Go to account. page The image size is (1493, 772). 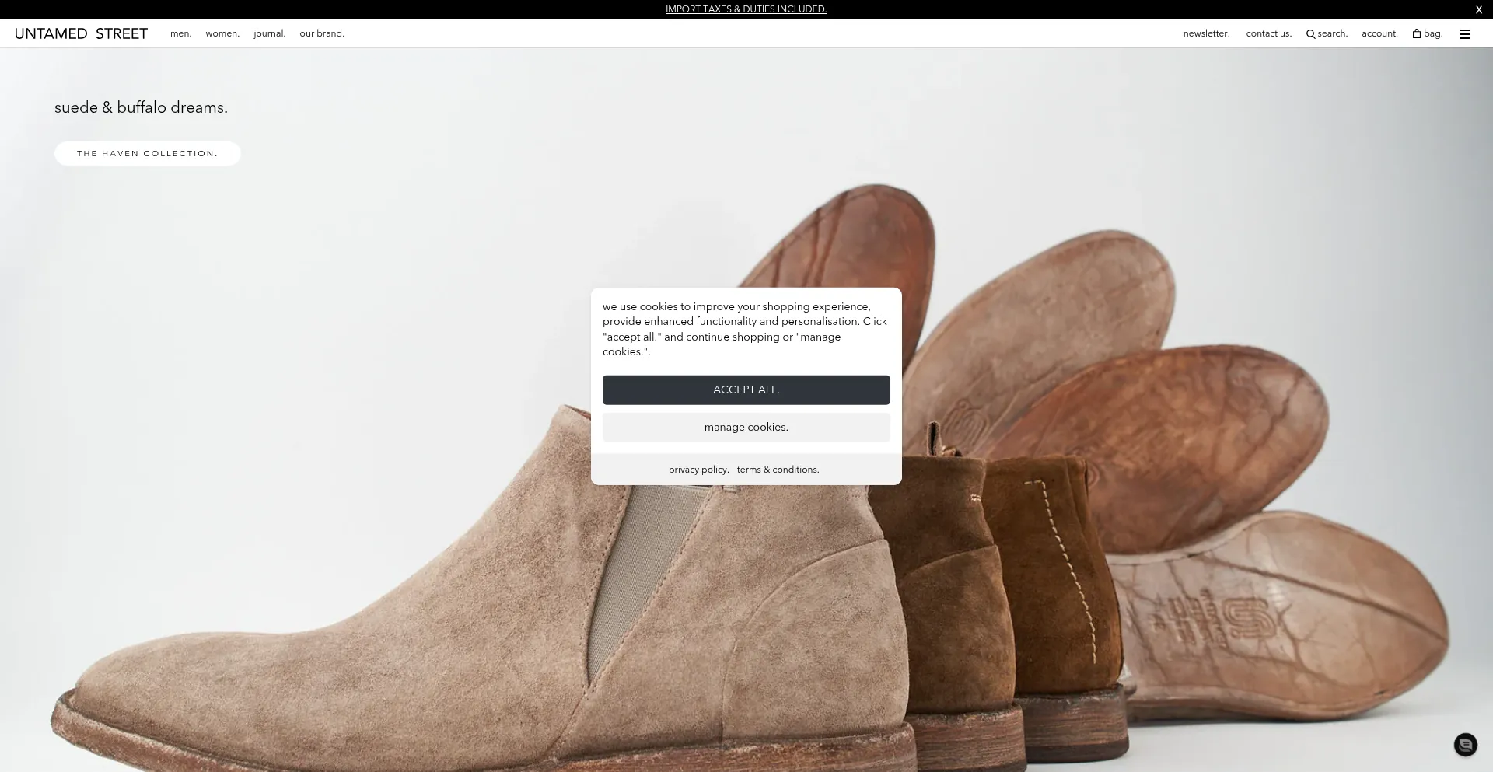[x=1379, y=33]
